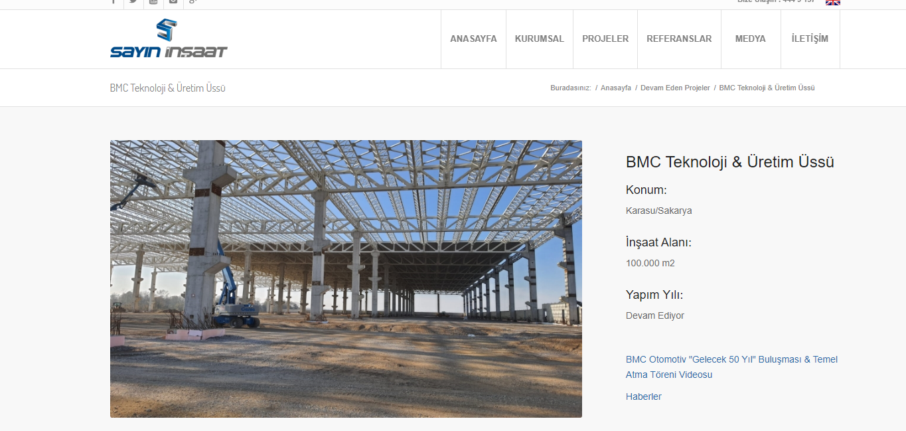Open the KURUMSAL menu item
The image size is (906, 431).
tap(539, 39)
